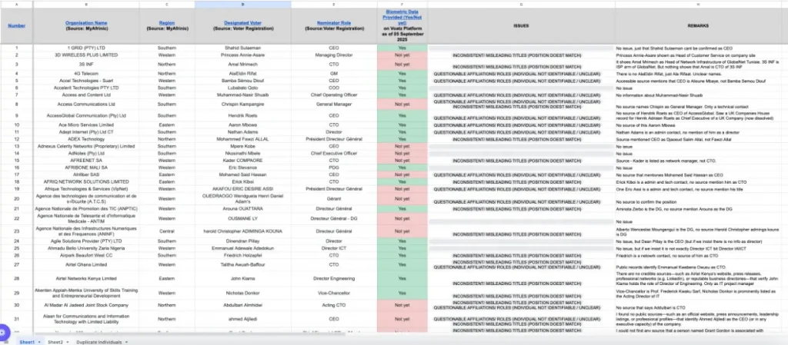Select column C header
The height and width of the screenshot is (345, 788).
coord(167,4)
